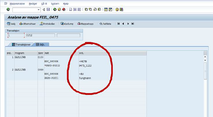Click the Mappetopp button
213x117 pixels.
tap(85, 24)
